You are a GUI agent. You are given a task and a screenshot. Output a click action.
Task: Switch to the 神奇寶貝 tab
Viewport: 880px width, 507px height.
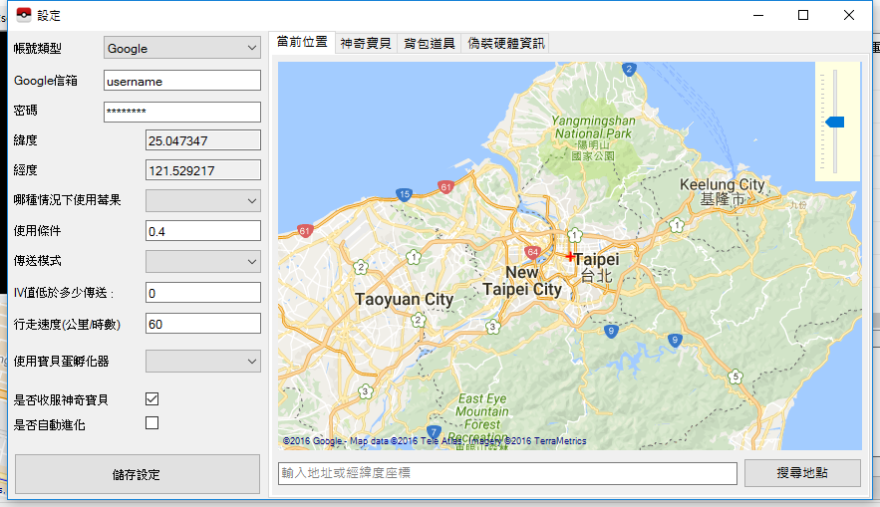(366, 43)
